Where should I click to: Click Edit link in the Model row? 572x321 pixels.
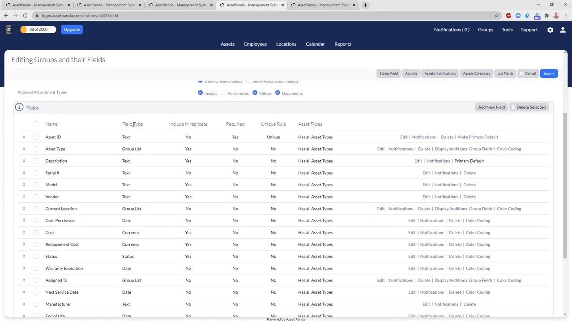tap(426, 185)
